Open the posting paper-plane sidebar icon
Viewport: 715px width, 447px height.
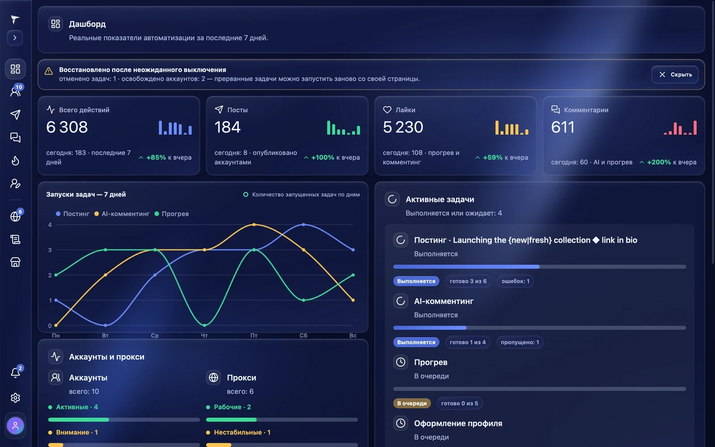[15, 115]
